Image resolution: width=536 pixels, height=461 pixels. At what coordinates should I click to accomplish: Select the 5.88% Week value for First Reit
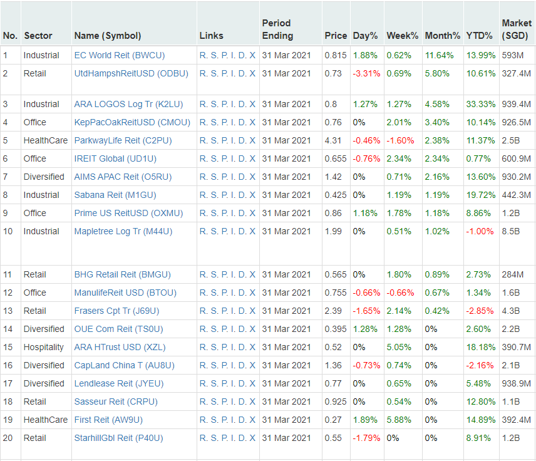[399, 420]
